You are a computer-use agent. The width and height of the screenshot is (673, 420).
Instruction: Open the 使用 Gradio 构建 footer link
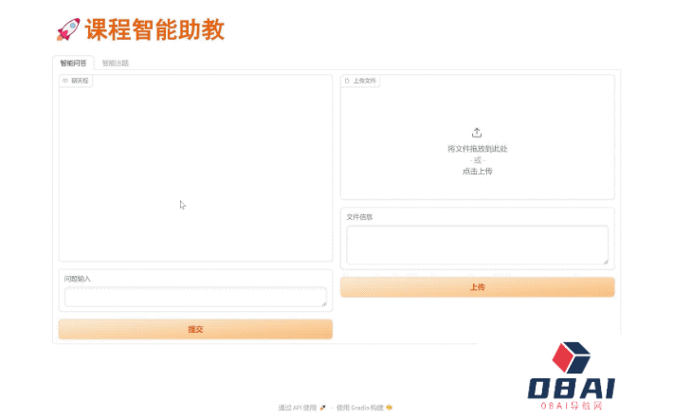click(x=364, y=407)
